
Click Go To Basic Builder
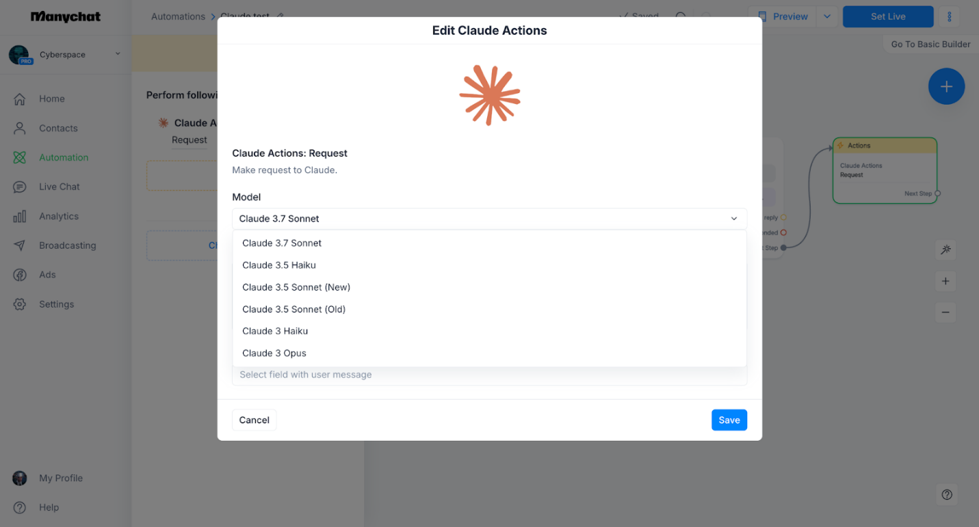(x=930, y=44)
